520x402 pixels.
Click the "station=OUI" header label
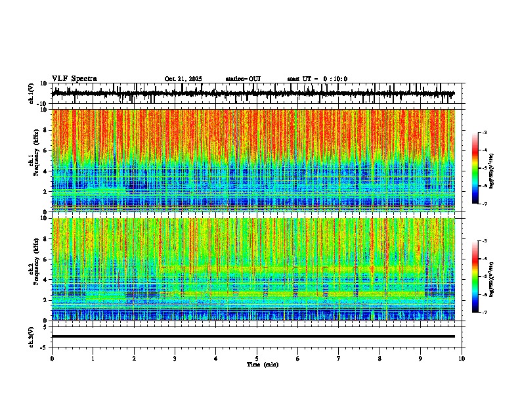[243, 79]
